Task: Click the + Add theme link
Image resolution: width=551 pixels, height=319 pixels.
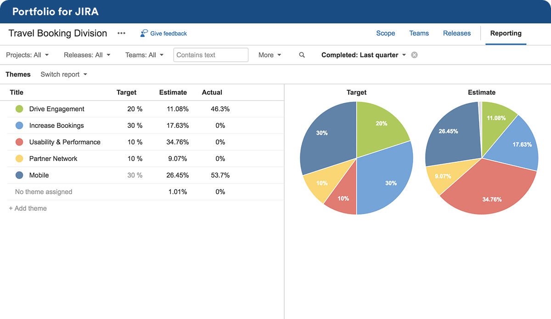Action: tap(28, 209)
